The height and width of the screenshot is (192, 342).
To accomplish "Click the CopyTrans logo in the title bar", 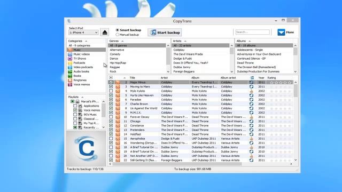I will point(69,21).
